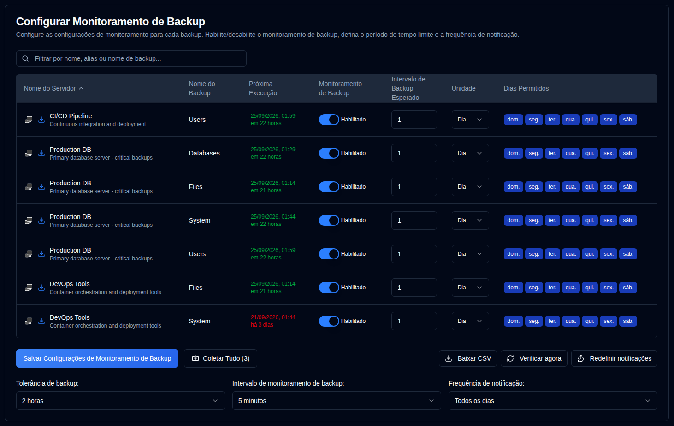Expand the Intervalo de monitoramento dropdown showing 5 minutos
The width and height of the screenshot is (674, 426).
337,401
